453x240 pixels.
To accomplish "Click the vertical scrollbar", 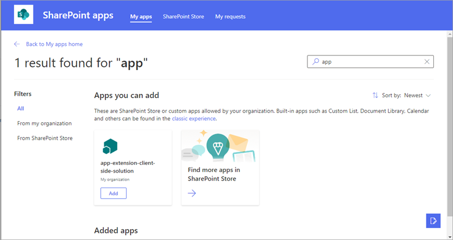I will 450,127.
